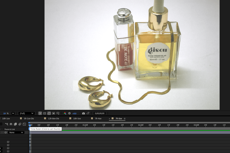Open the Show Channel color management menu

tap(65, 113)
